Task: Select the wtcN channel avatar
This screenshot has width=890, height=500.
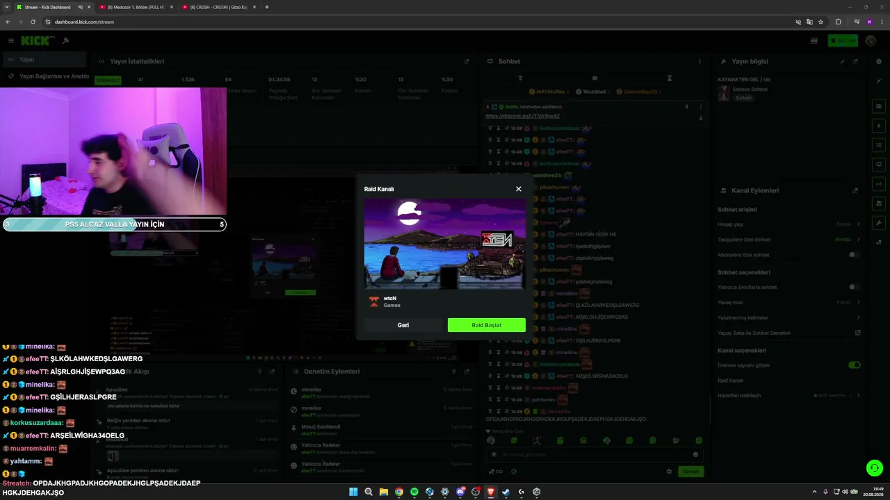Action: 374,301
